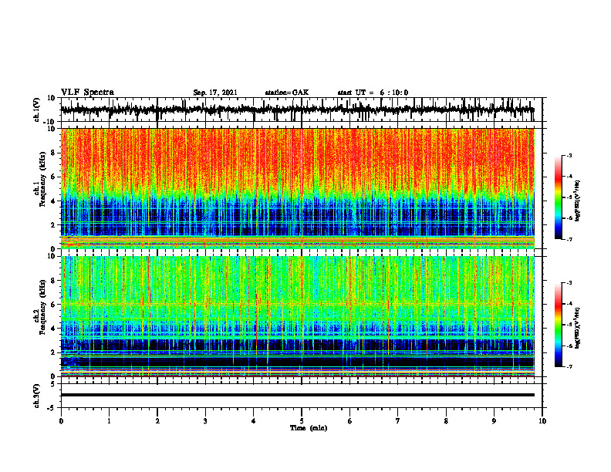611x472 pixels.
Task: Click the "2" kHz tick on ch.1 spectrogram
Action: [x=53, y=225]
